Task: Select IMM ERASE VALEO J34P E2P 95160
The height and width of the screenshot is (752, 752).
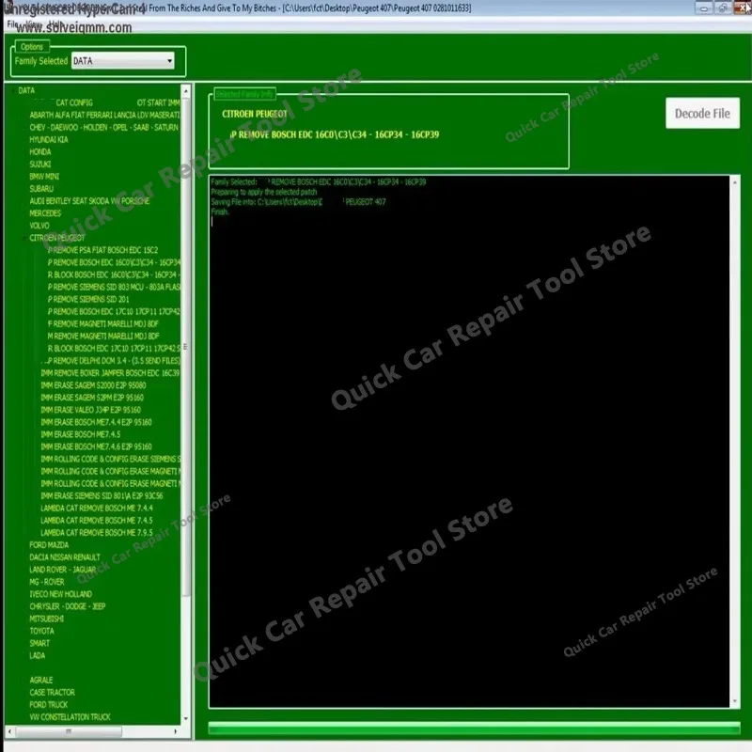Action: click(90, 410)
